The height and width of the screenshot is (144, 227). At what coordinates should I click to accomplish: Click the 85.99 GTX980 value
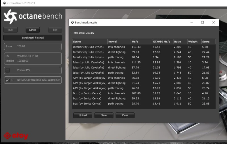pyautogui.click(x=156, y=63)
